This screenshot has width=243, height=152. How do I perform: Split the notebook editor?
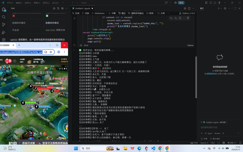[x=189, y=9]
